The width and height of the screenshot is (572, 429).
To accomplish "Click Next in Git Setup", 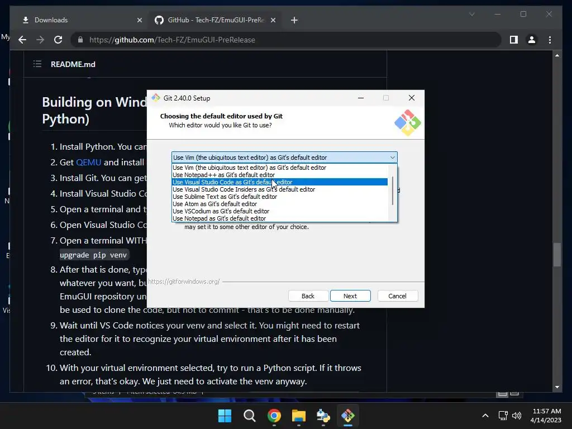I will [x=350, y=296].
